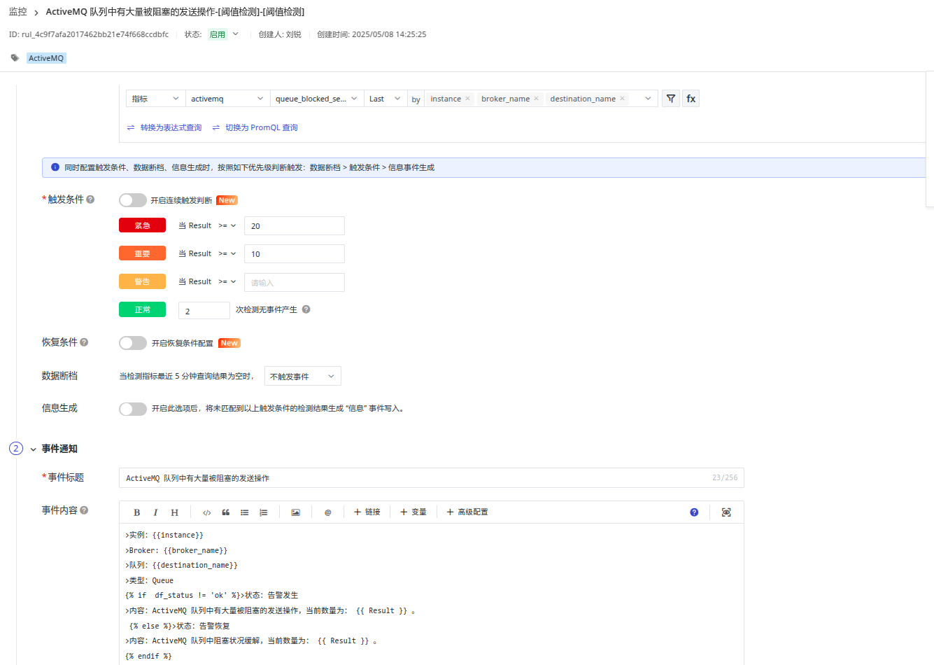Edit 重要 threshold value 10
Image resolution: width=934 pixels, height=665 pixels.
295,253
